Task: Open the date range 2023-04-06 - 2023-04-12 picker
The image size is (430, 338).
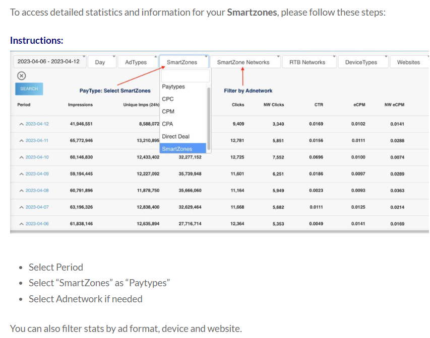Action: click(49, 61)
